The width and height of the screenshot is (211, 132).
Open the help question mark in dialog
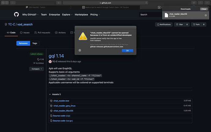click(80, 50)
